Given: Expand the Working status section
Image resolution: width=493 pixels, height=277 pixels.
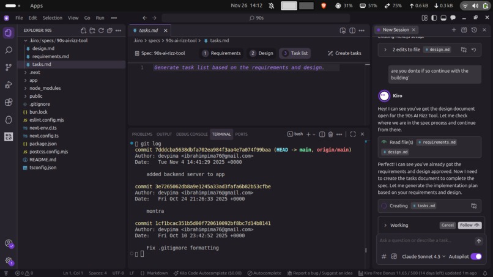Looking at the screenshot, I should tap(385, 225).
